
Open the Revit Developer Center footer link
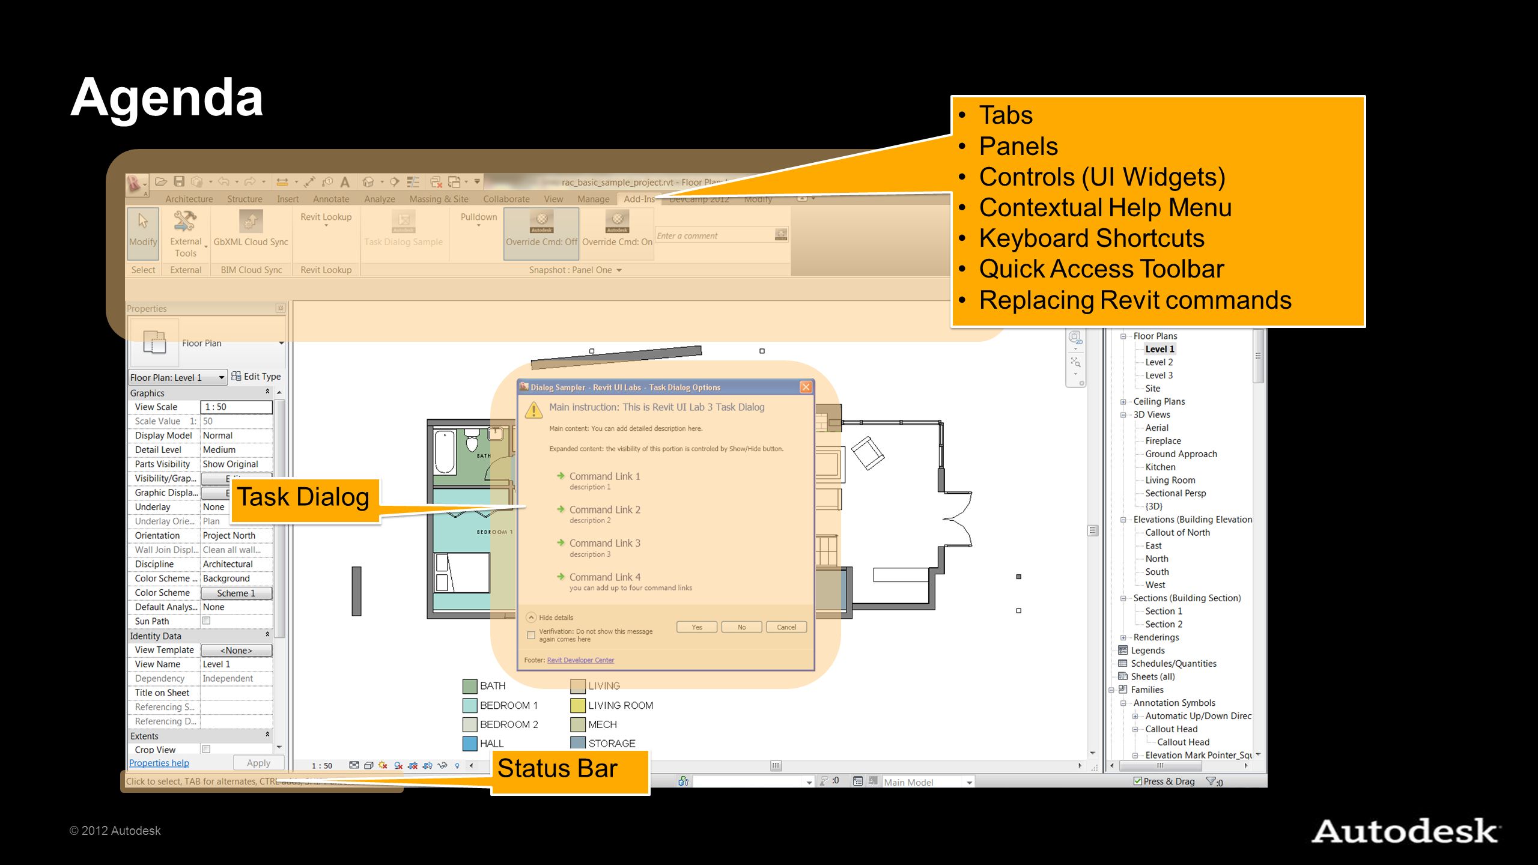tap(580, 660)
